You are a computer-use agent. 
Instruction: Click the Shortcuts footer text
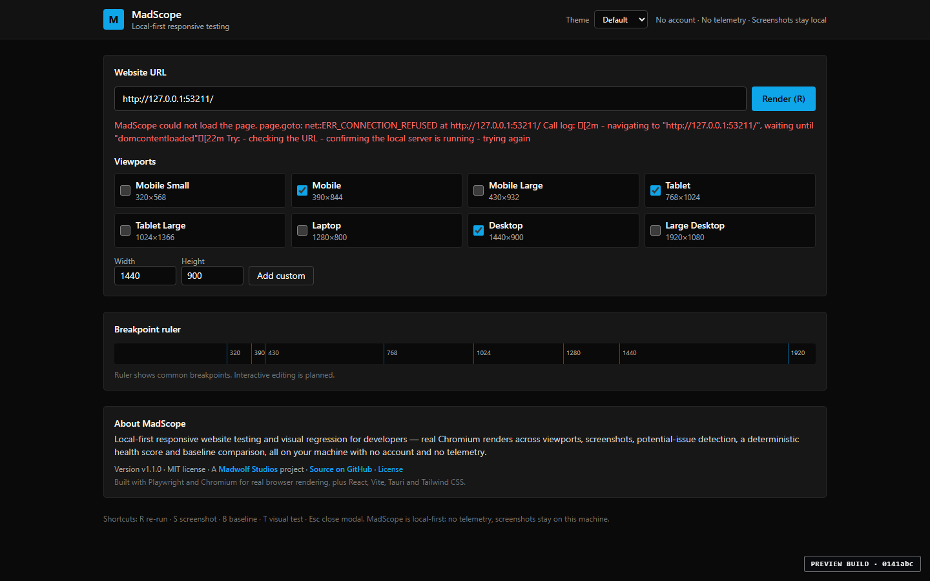(x=356, y=519)
